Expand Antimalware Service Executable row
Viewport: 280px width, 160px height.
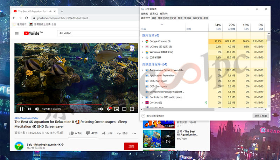142,70
